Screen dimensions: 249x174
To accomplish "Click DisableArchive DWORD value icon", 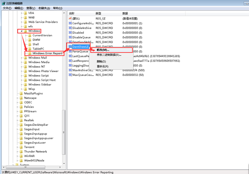I will 70,28.
